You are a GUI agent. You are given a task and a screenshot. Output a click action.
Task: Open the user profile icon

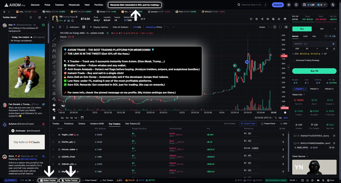333,5
